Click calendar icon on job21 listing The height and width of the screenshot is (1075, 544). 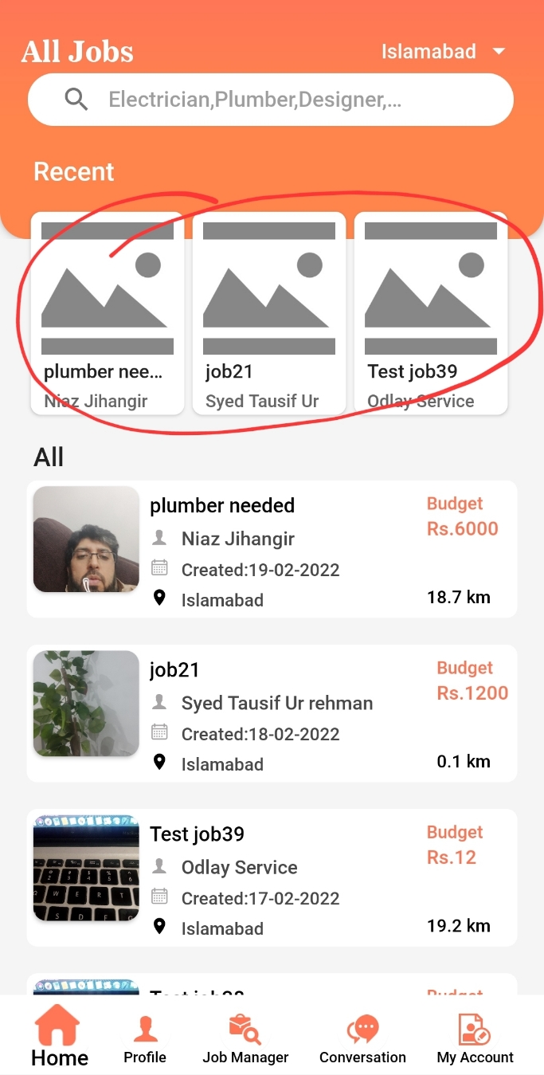(x=159, y=732)
